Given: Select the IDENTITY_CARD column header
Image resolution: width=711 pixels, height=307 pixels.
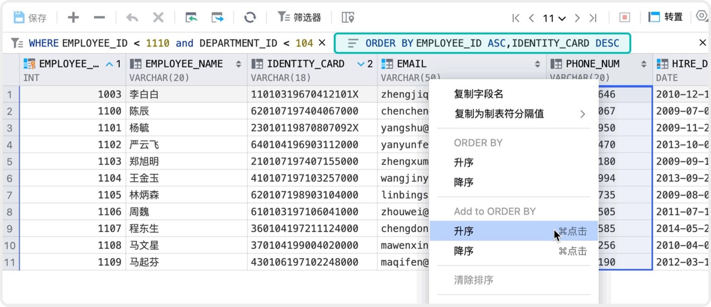Looking at the screenshot, I should click(312, 70).
